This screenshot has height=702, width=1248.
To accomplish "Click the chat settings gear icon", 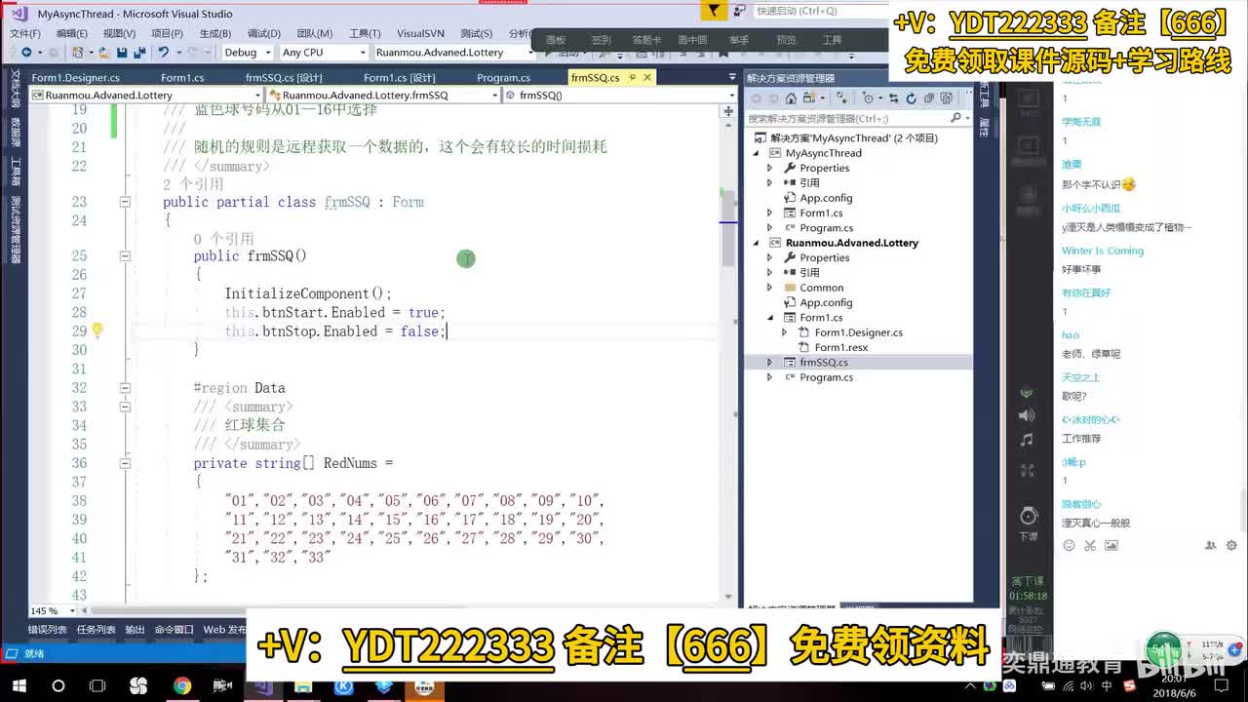I will (x=1231, y=546).
